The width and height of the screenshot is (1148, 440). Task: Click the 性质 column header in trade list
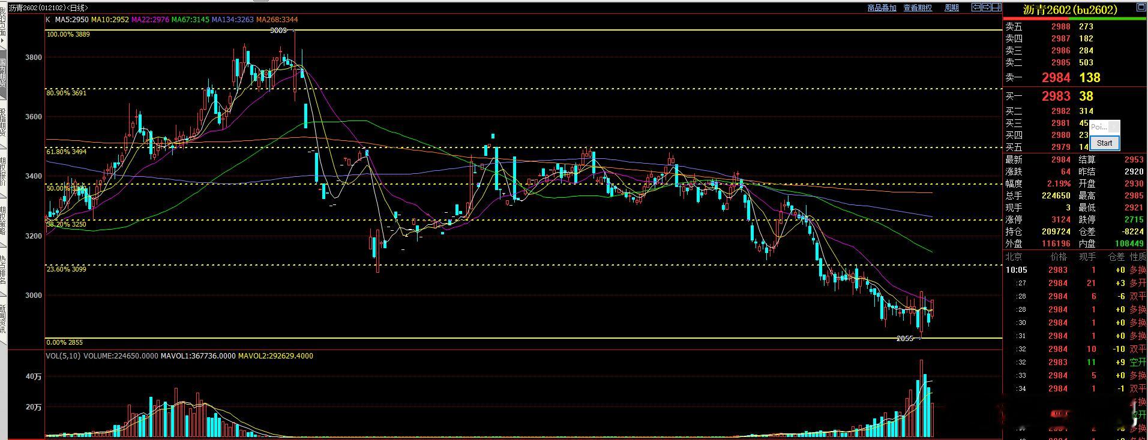click(1137, 257)
